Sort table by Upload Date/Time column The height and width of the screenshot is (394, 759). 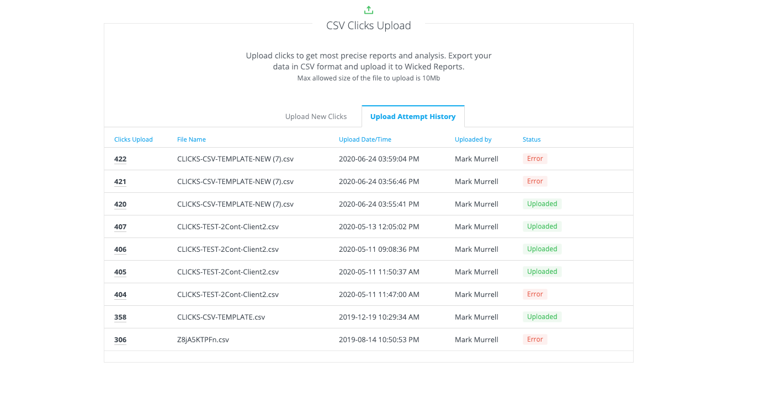pyautogui.click(x=365, y=139)
